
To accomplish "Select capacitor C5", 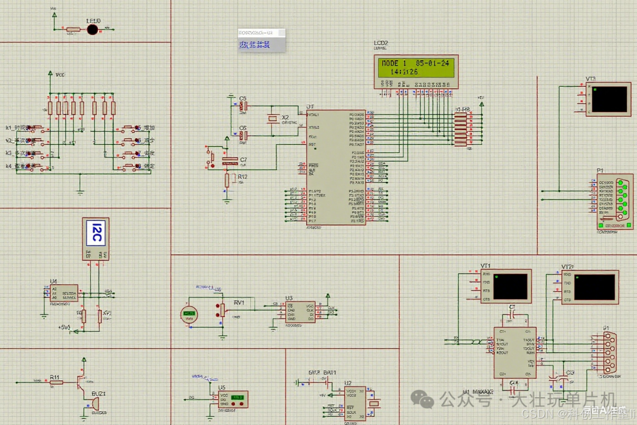I will click(244, 106).
